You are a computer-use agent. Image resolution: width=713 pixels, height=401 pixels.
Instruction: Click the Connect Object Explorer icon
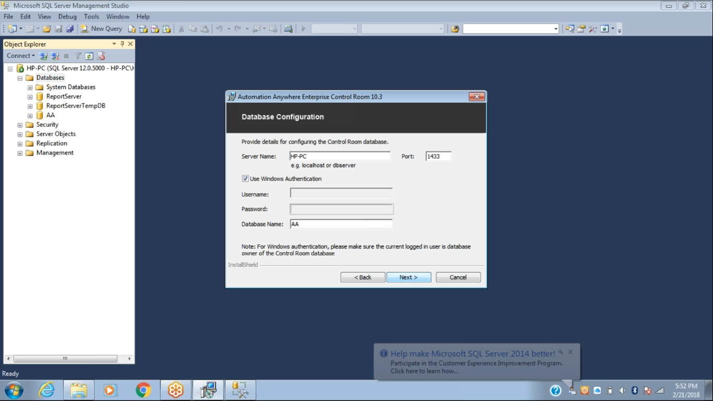click(x=43, y=56)
